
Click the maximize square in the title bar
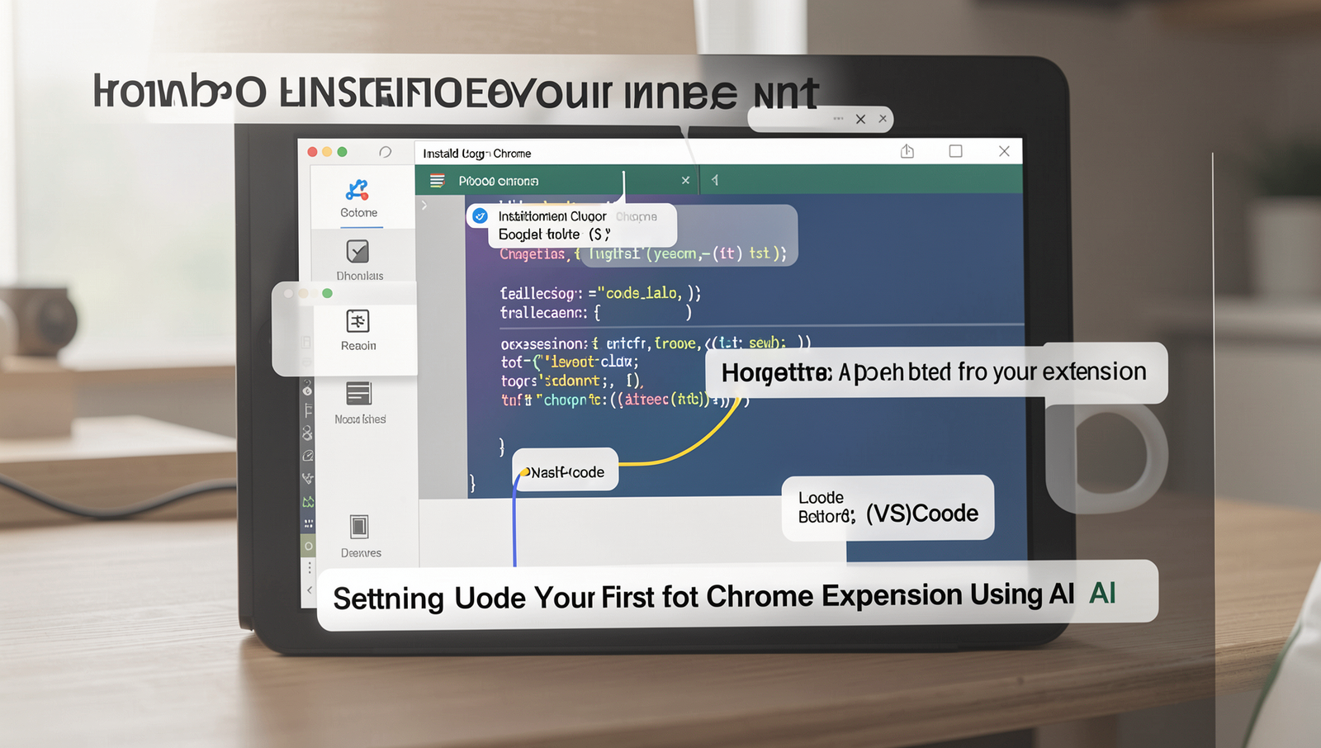click(955, 151)
